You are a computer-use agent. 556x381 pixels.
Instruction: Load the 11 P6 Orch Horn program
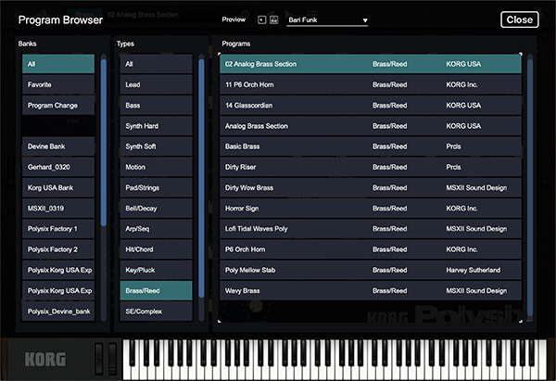371,84
